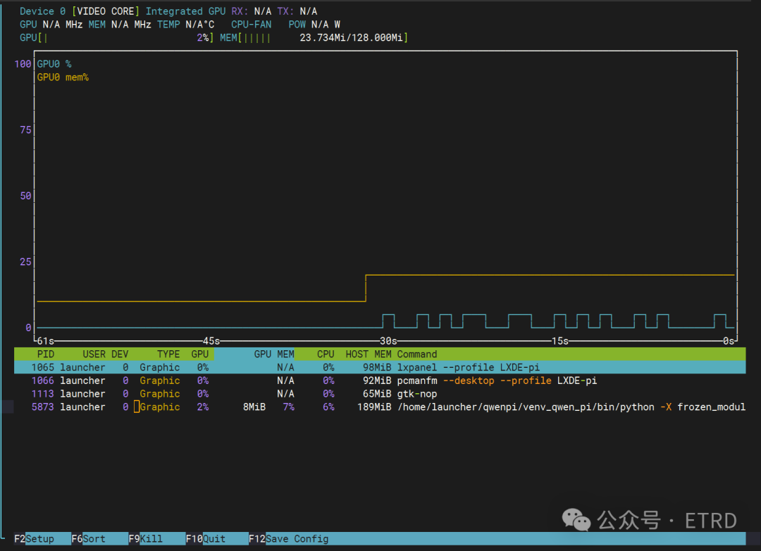Viewport: 761px width, 551px height.
Task: Click the 'GPU0 %' legend label
Action: click(x=54, y=63)
